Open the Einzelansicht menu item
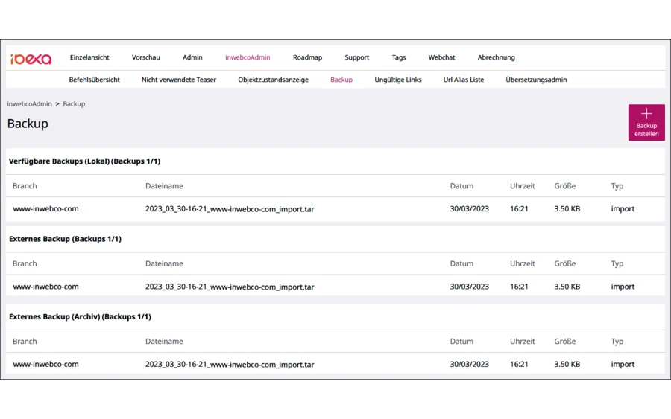 89,57
